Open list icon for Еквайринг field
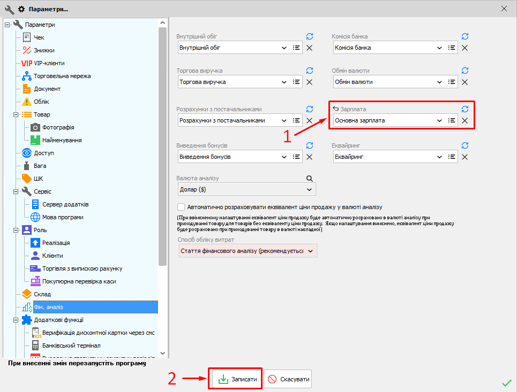The width and height of the screenshot is (517, 392). tap(452, 157)
